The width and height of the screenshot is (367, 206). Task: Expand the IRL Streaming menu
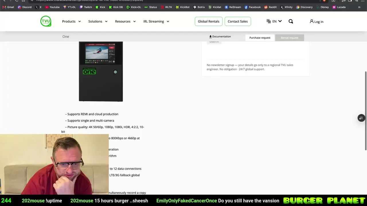point(156,21)
